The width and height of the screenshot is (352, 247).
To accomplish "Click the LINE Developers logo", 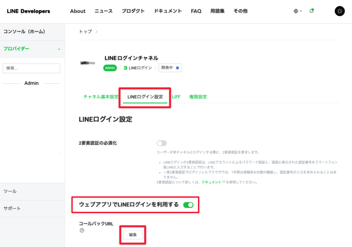I will pyautogui.click(x=28, y=11).
